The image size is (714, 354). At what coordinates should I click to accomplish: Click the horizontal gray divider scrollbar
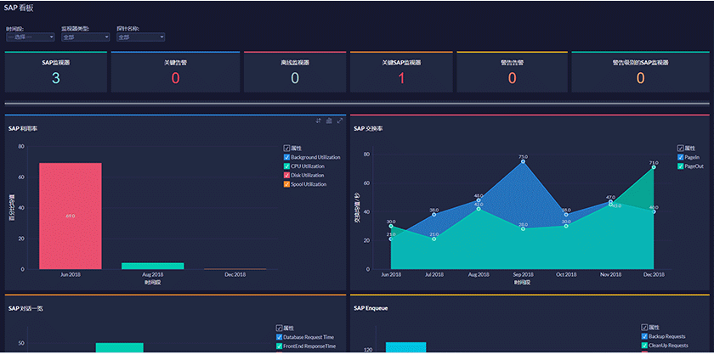357,104
